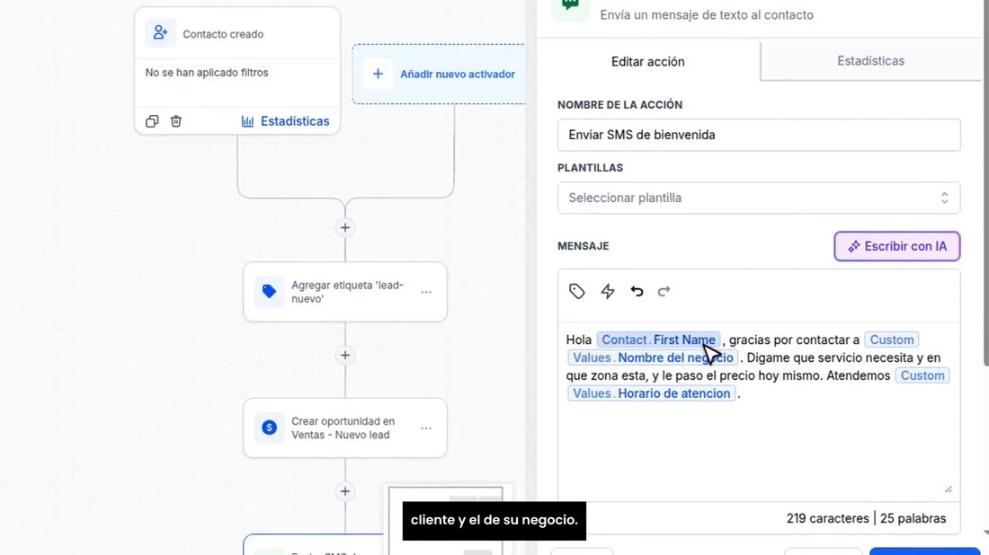The image size is (989, 555).
Task: Click the plus icon in Añadir nuevo activador
Action: click(x=378, y=74)
